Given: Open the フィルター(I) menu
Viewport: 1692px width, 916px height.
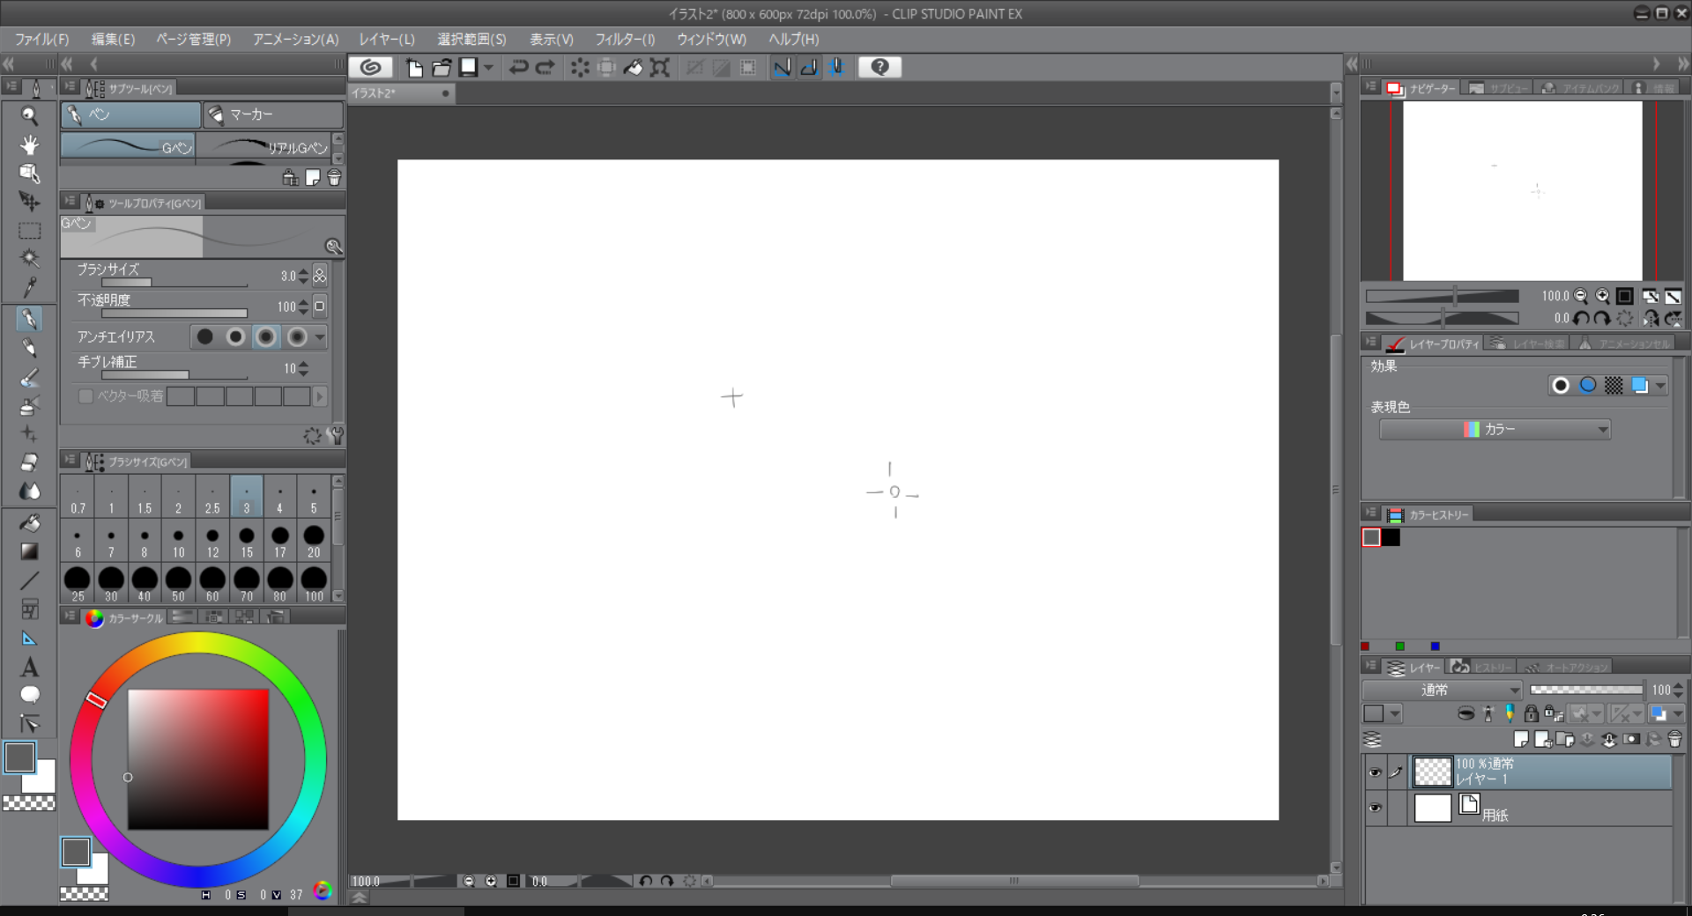Looking at the screenshot, I should coord(624,40).
